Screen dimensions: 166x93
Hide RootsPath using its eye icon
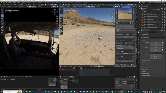click(x=163, y=13)
